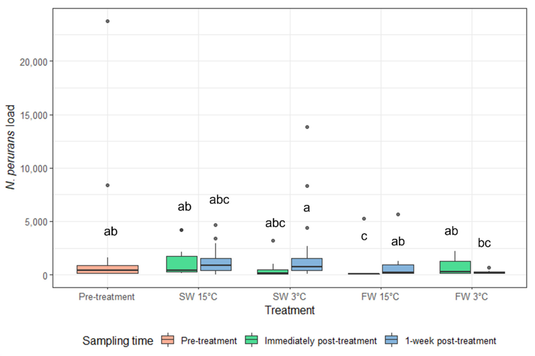Click the highest Pre-treatment outlier point
The height and width of the screenshot is (356, 535).
tap(108, 21)
